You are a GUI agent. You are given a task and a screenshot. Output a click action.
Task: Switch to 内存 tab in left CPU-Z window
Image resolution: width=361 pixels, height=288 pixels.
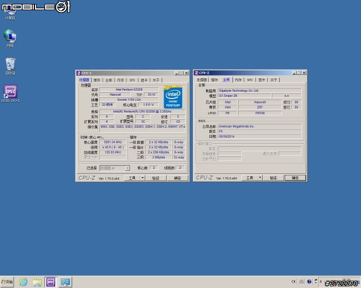point(120,80)
